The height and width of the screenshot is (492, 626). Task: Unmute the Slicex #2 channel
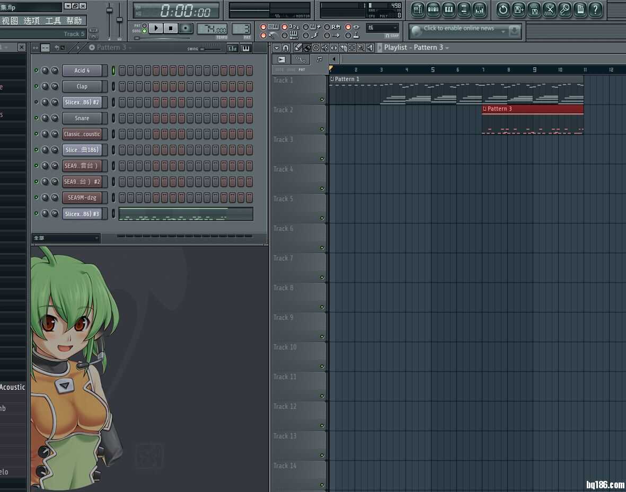[x=36, y=102]
